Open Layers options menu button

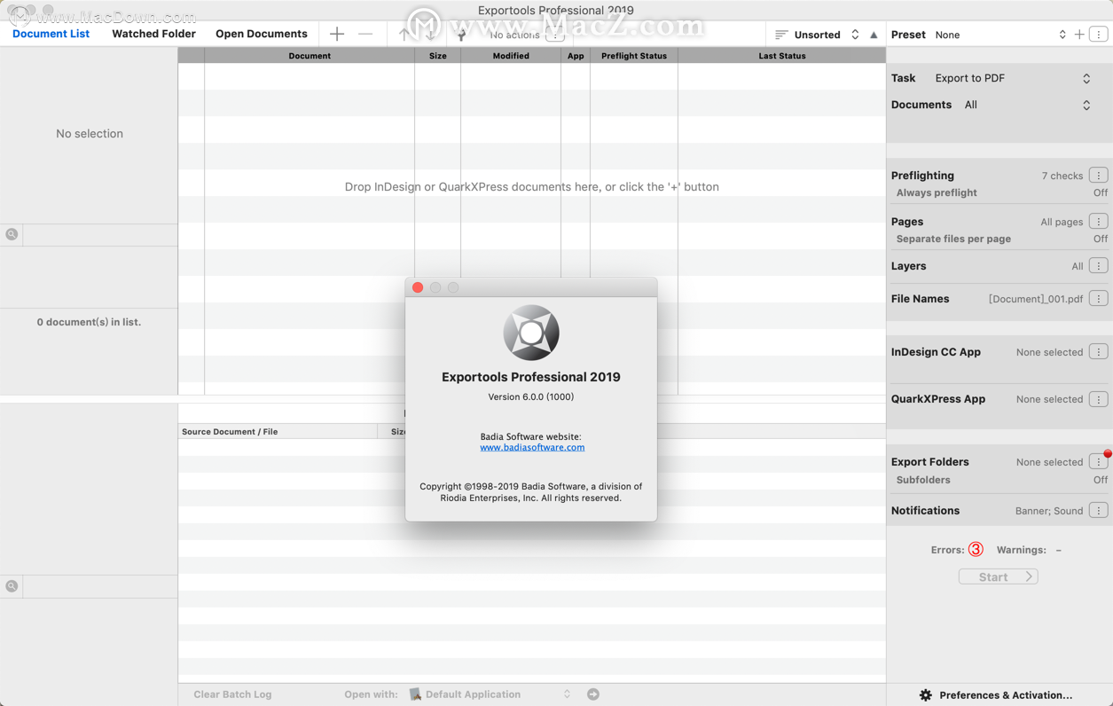1099,266
